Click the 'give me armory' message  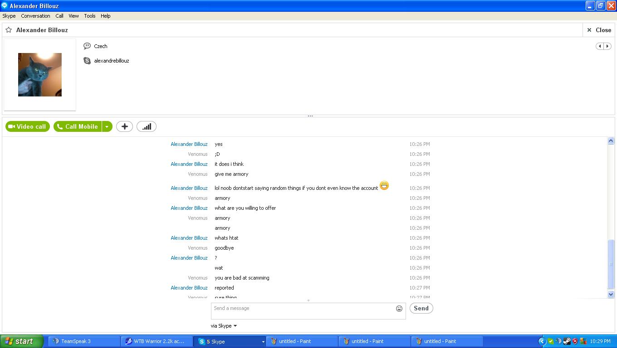tap(231, 174)
